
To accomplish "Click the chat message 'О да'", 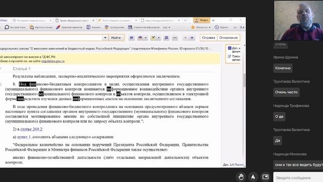I will pos(279,117).
